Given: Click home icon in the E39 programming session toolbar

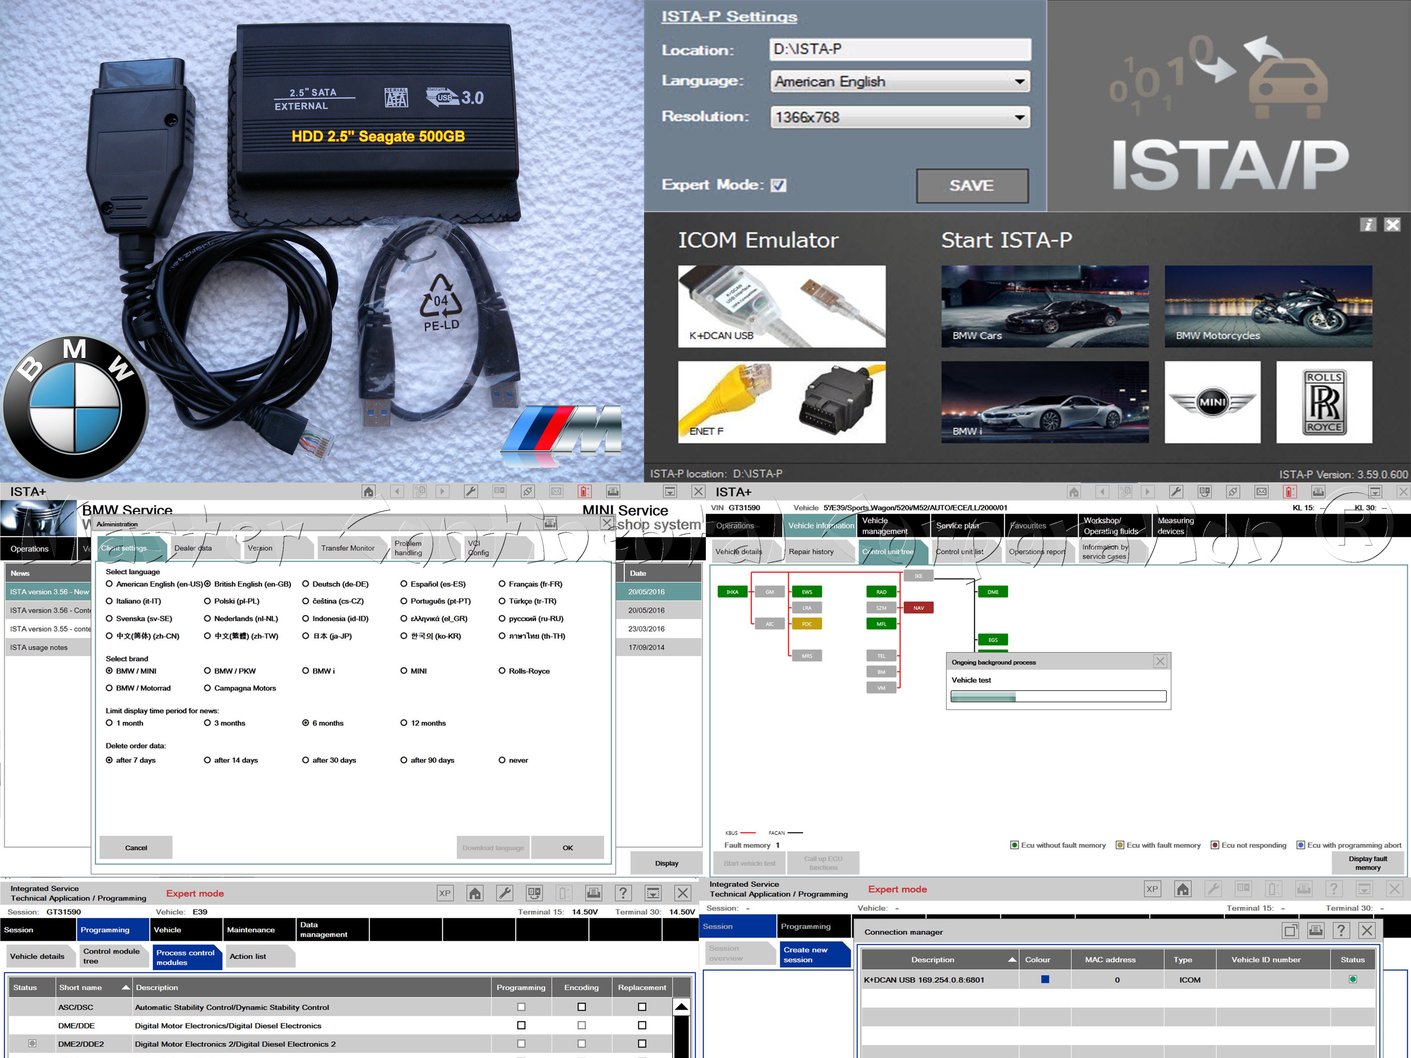Looking at the screenshot, I should coord(475,893).
